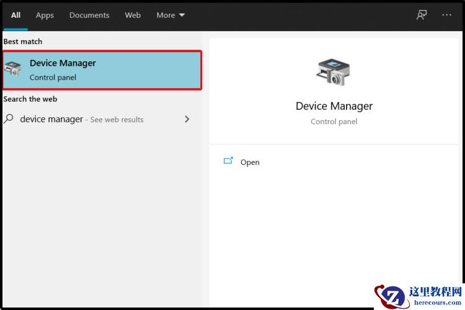
Task: Click the Best match heading
Action: point(23,42)
